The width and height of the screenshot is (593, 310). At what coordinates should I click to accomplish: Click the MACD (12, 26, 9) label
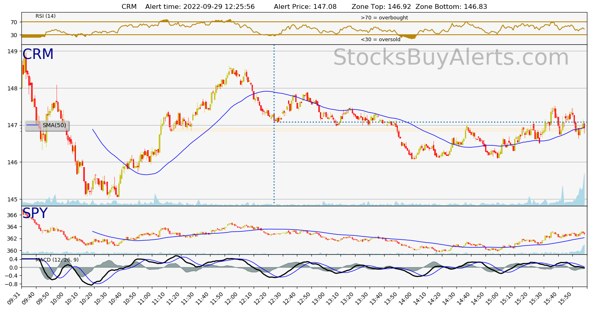[x=57, y=260]
